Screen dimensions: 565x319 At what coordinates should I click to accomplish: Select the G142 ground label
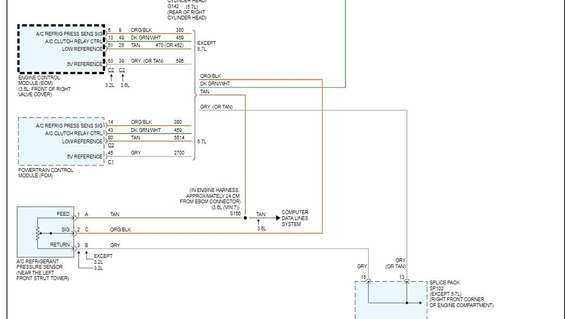[x=173, y=6]
